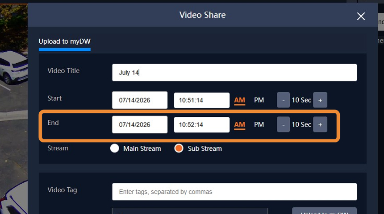Screen dimensions: 384x214
Task: Edit the Start time 10:51:14
Action: pyautogui.click(x=201, y=100)
